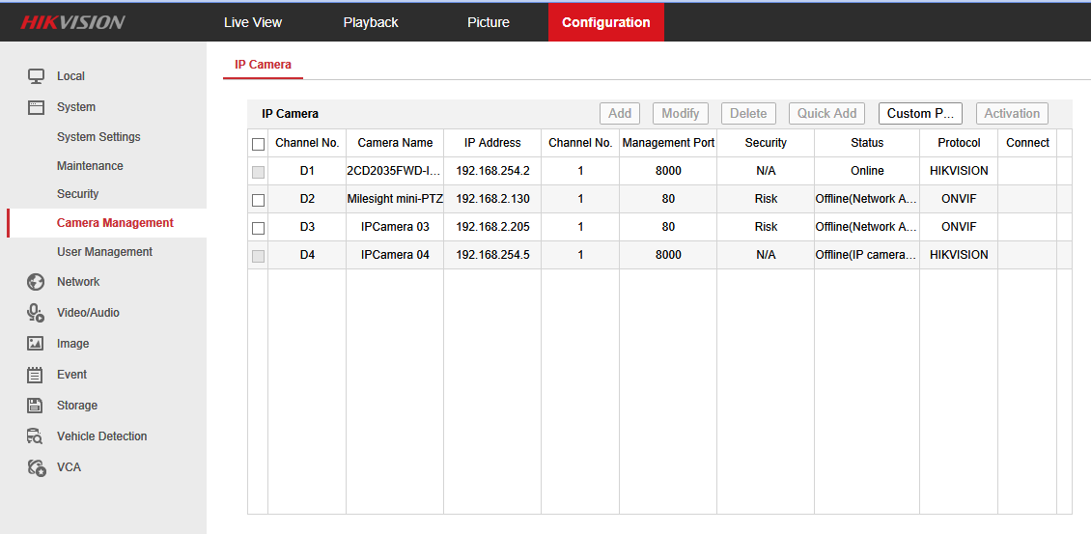Click the Event calendar icon
The width and height of the screenshot is (1091, 534).
pyautogui.click(x=36, y=375)
